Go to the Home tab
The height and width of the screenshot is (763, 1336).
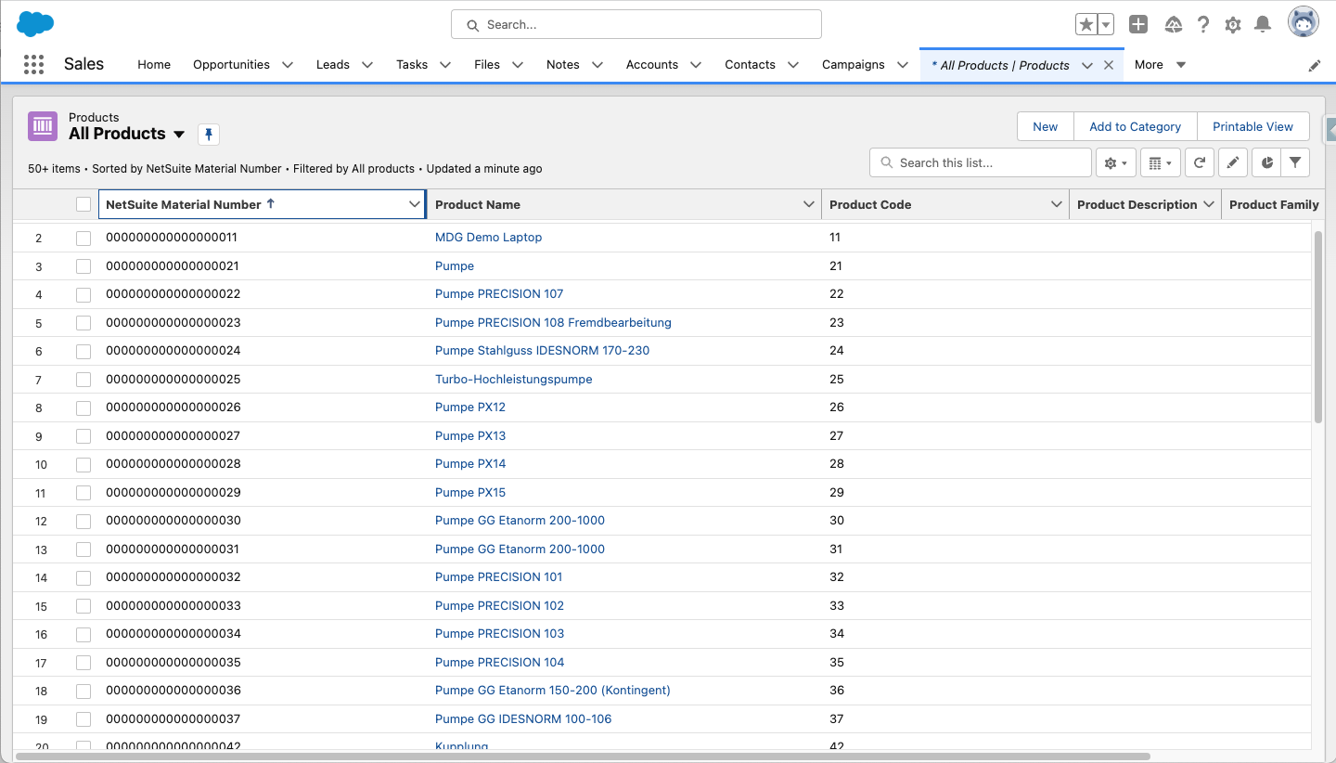pyautogui.click(x=154, y=65)
